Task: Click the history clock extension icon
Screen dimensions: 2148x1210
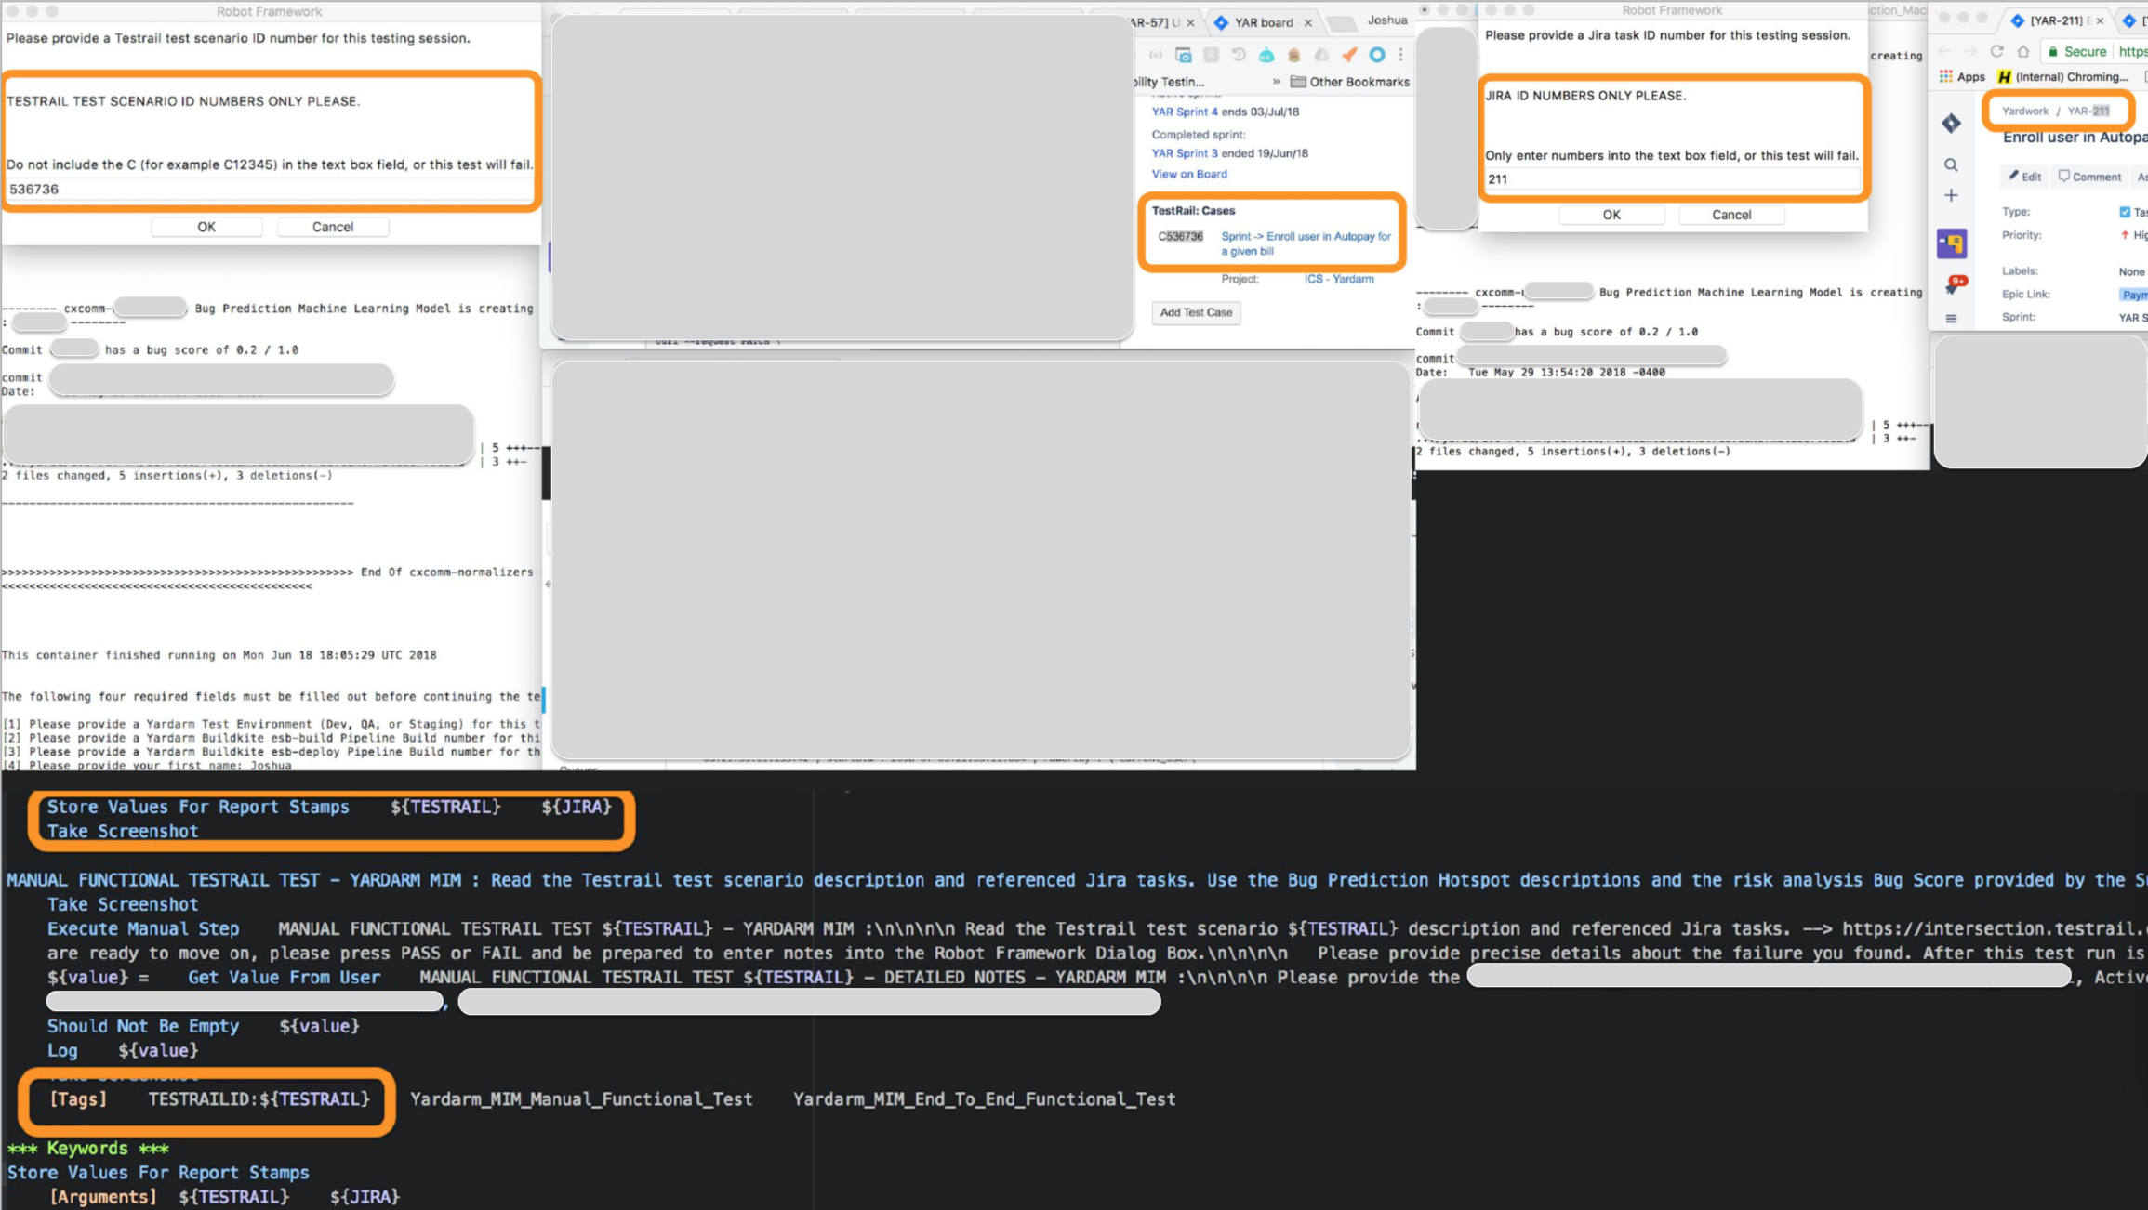Action: pos(1239,55)
